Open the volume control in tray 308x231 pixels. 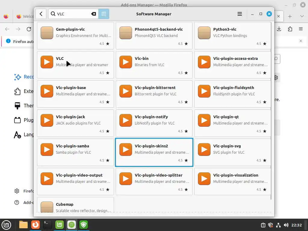coord(286,225)
